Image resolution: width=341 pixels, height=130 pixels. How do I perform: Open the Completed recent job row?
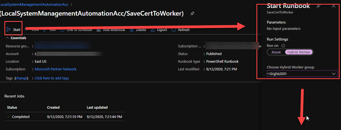click(64, 117)
